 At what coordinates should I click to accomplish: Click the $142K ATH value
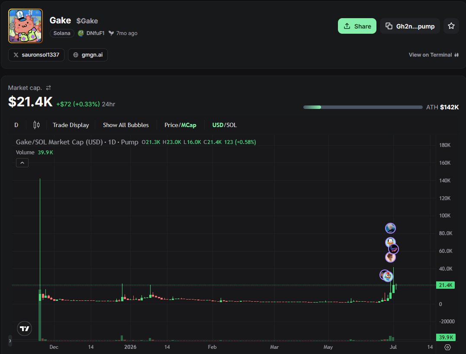[x=449, y=107]
